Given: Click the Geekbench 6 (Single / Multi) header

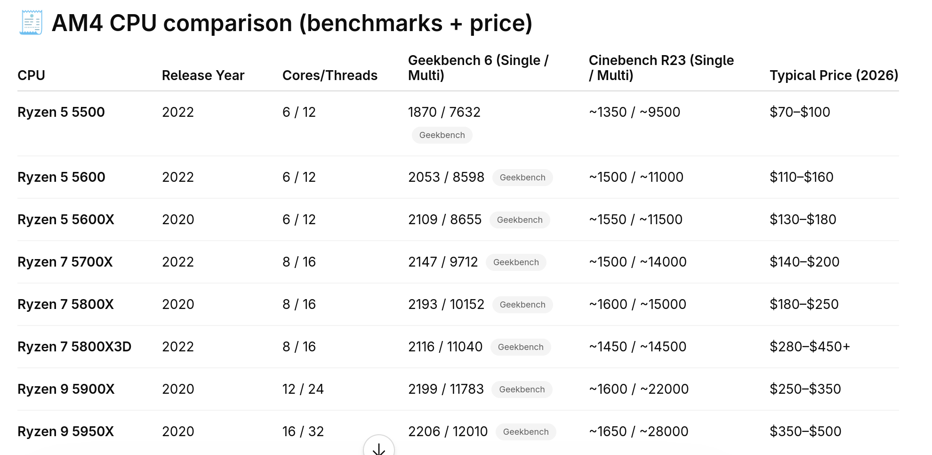Looking at the screenshot, I should coord(478,68).
